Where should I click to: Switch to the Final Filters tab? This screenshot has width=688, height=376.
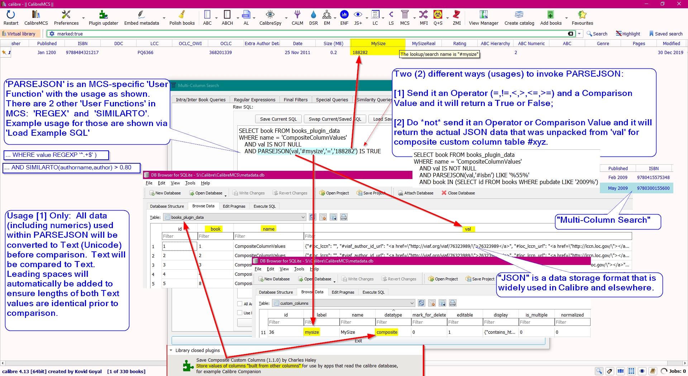(296, 100)
